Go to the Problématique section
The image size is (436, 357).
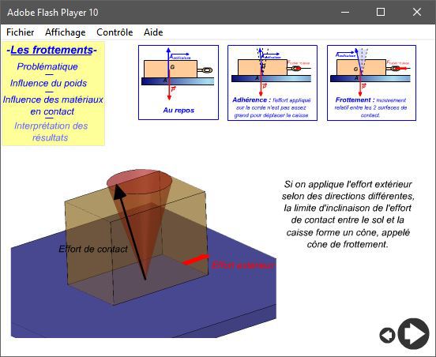point(47,66)
